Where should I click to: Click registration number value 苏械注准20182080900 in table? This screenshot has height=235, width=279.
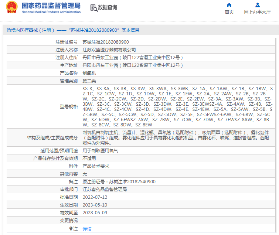pos(105,42)
